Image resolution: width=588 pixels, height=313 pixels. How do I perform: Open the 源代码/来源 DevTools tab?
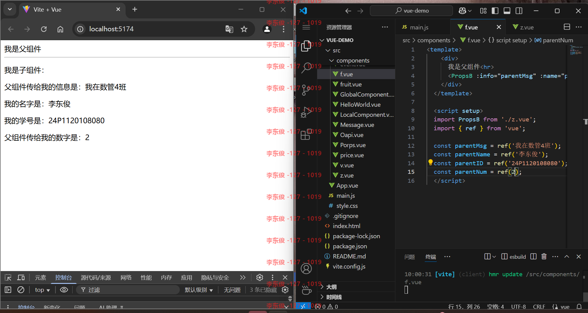[x=96, y=278]
